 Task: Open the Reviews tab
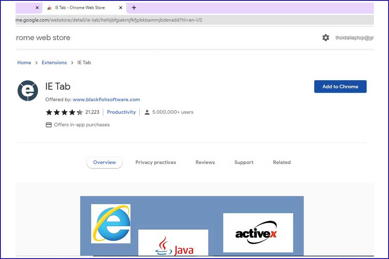(x=205, y=162)
